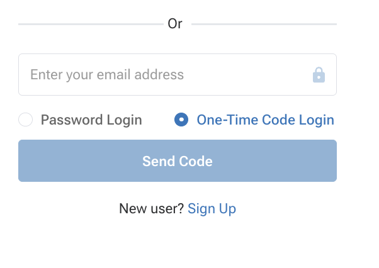Focus the email address input field
The width and height of the screenshot is (379, 268).
coord(178,74)
